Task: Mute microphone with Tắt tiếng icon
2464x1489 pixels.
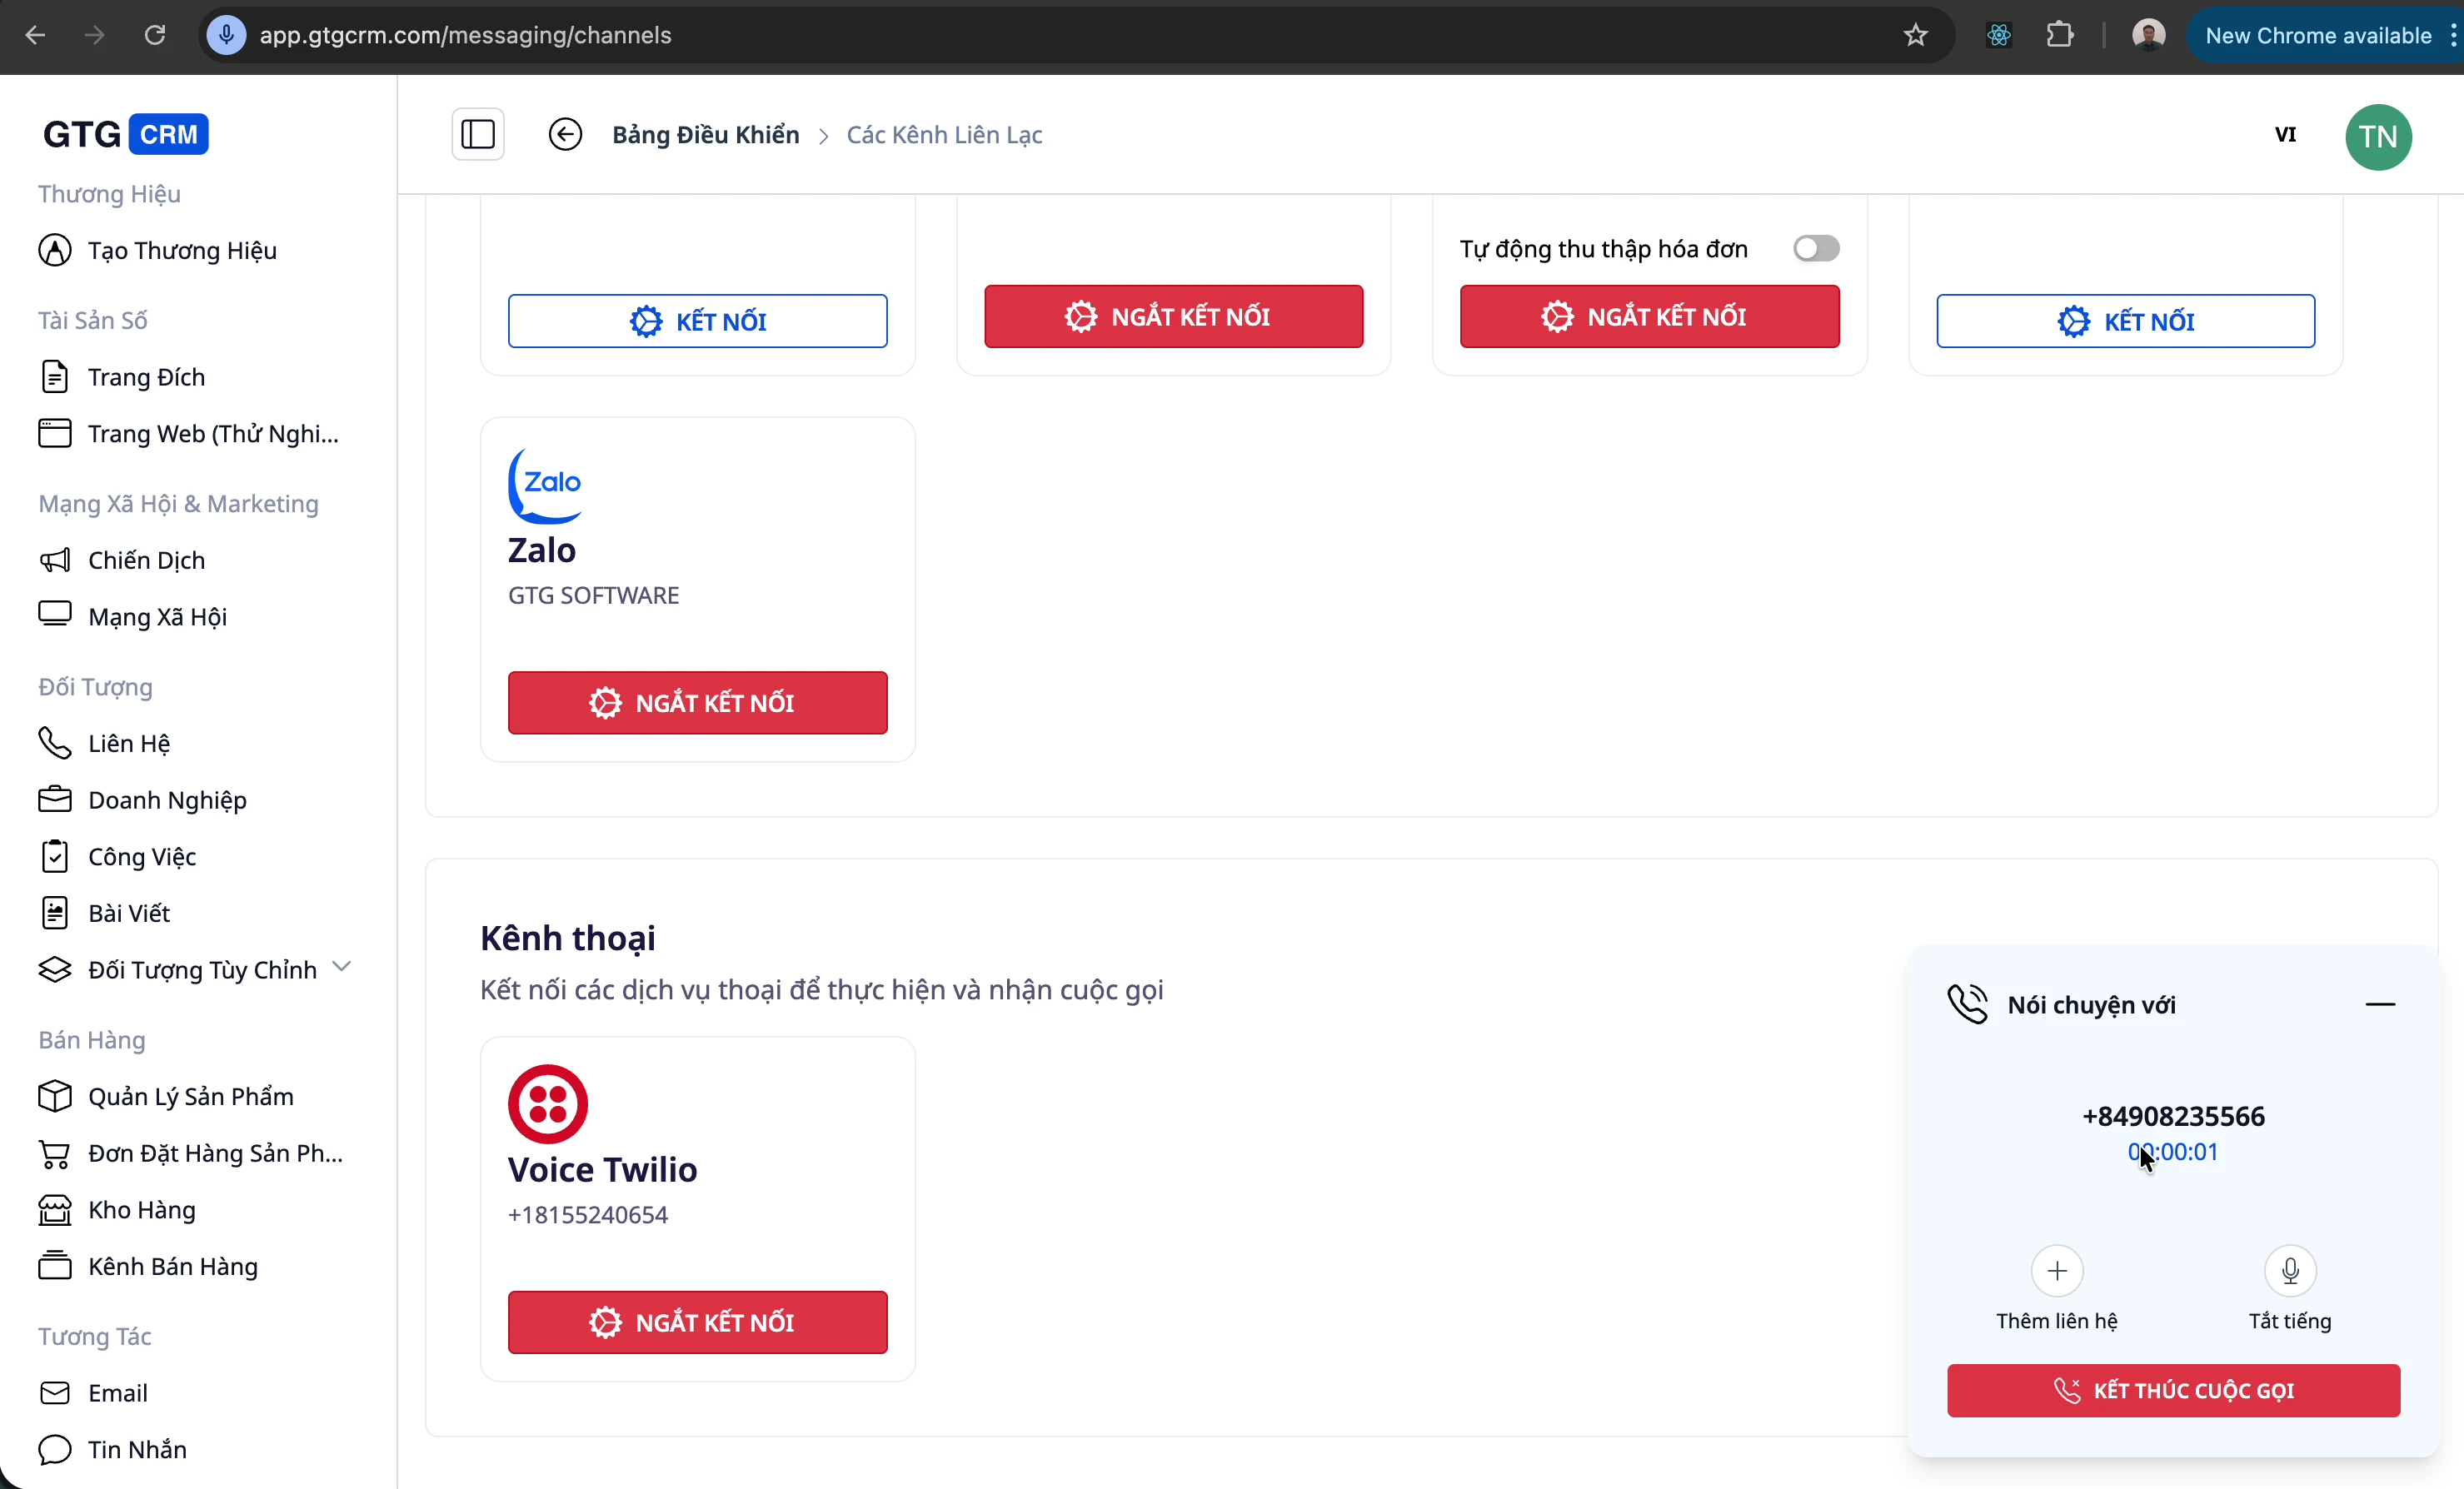Action: 2289,1271
